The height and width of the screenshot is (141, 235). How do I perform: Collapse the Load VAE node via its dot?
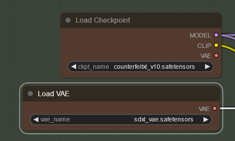coord(30,94)
